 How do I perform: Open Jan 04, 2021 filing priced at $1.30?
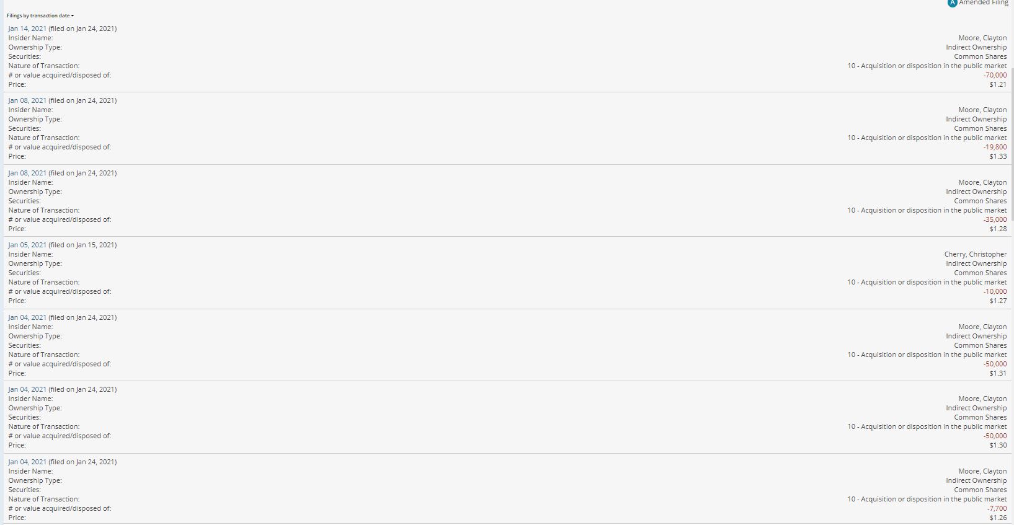click(27, 389)
